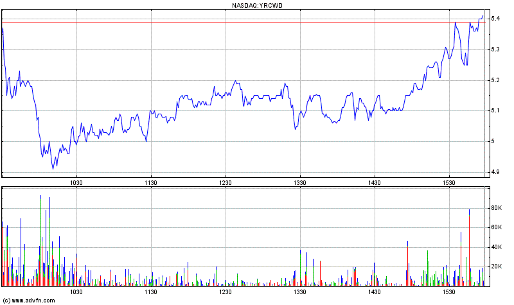Click the 5 price axis label
The width and height of the screenshot is (514, 305).
(x=493, y=141)
